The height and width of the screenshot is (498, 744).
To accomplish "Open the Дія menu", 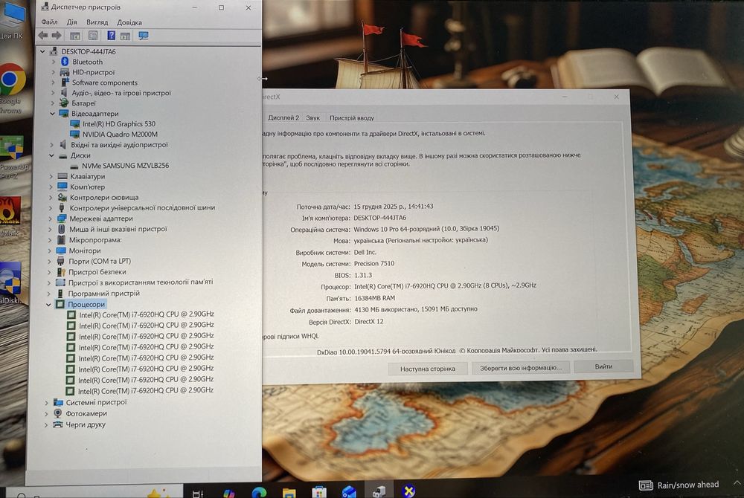I will pyautogui.click(x=71, y=22).
